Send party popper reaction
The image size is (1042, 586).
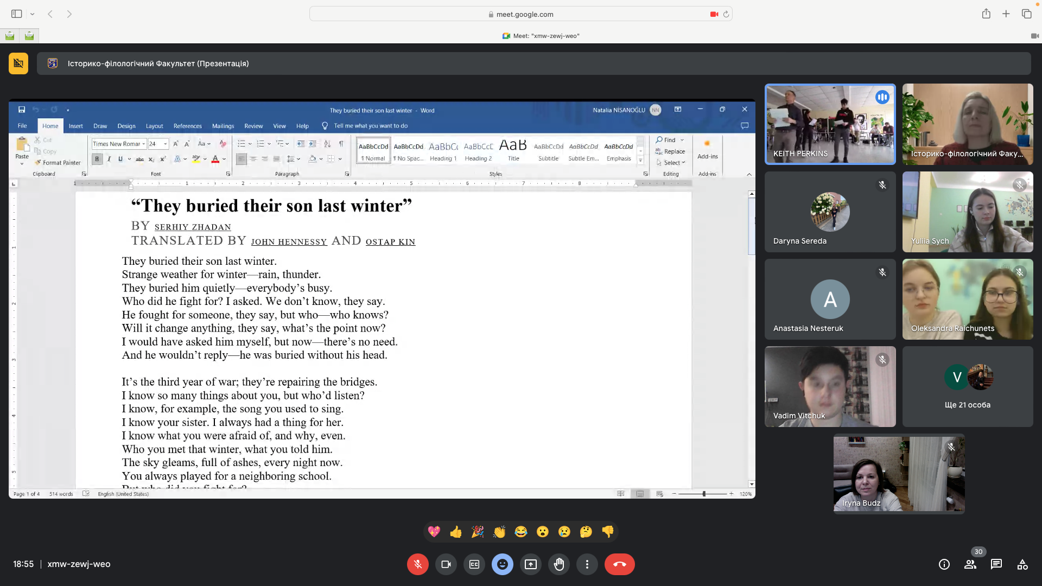(x=478, y=532)
